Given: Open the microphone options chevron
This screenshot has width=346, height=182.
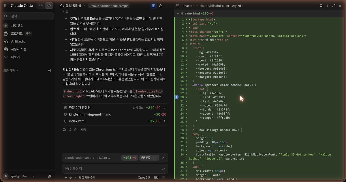Looking at the screenshot, I should coord(75,177).
